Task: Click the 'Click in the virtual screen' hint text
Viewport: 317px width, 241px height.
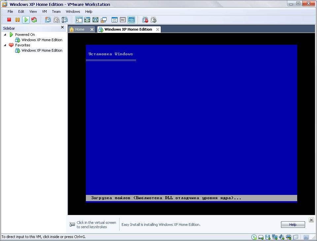Action: [x=96, y=225]
